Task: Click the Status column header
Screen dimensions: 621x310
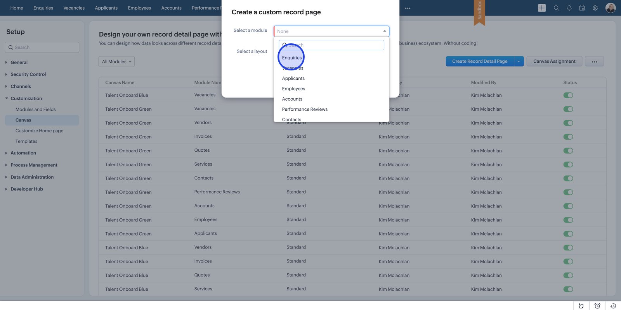Action: [570, 82]
